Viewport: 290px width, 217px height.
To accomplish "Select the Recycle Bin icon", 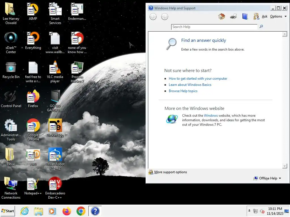I will [11, 70].
